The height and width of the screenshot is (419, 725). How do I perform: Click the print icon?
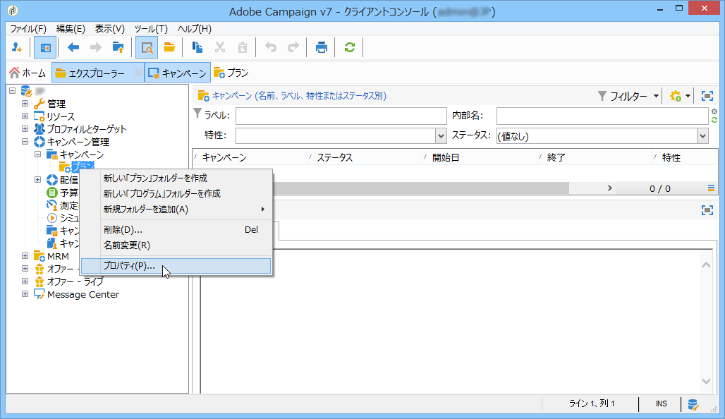322,47
